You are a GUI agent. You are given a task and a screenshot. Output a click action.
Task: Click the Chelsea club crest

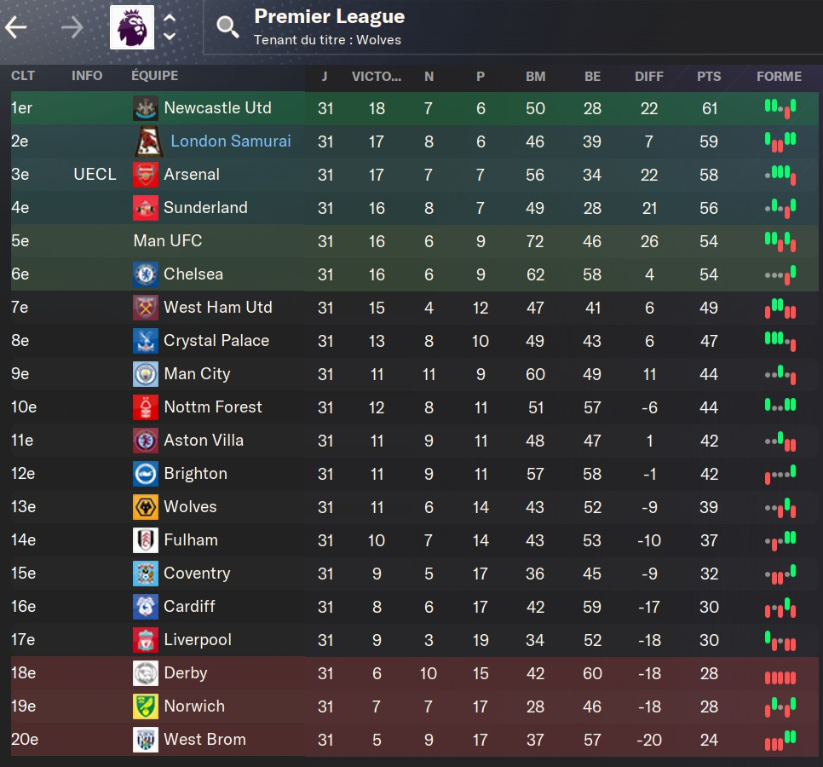146,274
